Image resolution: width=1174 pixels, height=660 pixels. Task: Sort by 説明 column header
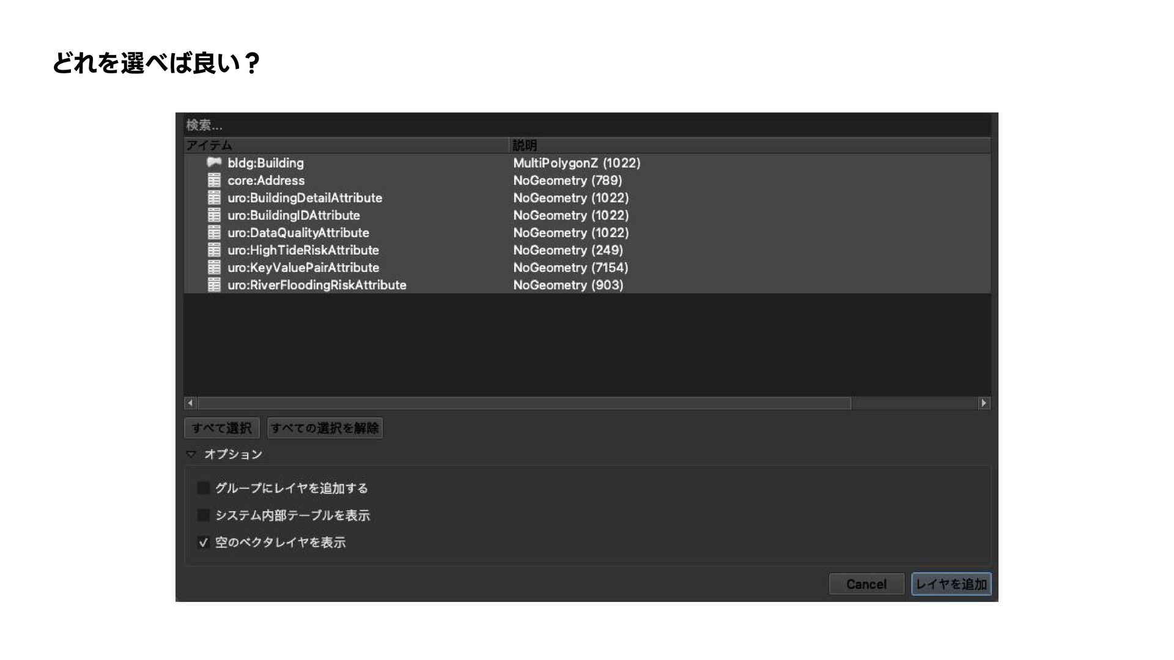(x=749, y=145)
